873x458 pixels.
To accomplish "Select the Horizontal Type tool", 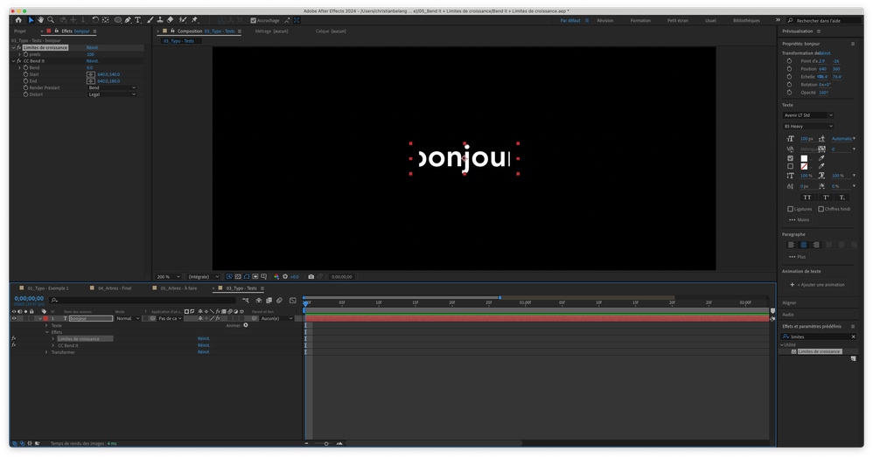I will tap(137, 20).
